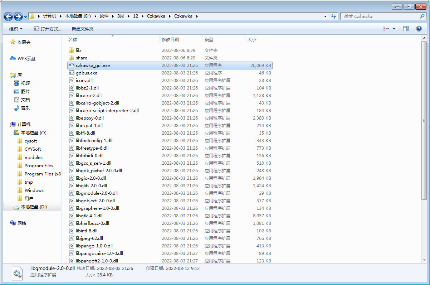Expand subfolders arrow after 本地磁盘 (D:) breadcrumb
The height and width of the screenshot is (285, 430).
[x=95, y=16]
